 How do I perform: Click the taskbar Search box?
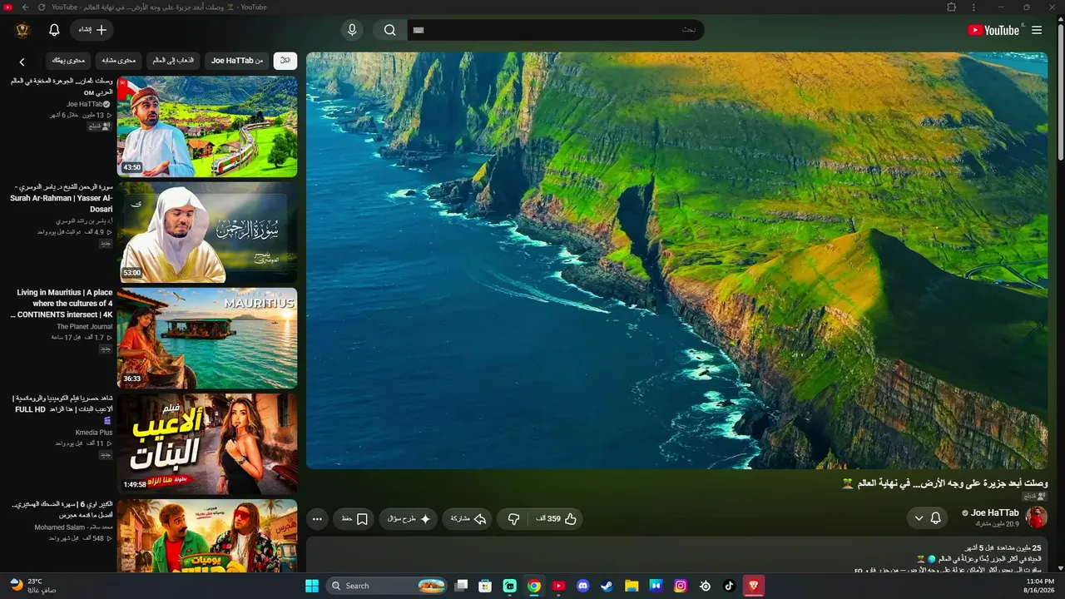point(387,586)
